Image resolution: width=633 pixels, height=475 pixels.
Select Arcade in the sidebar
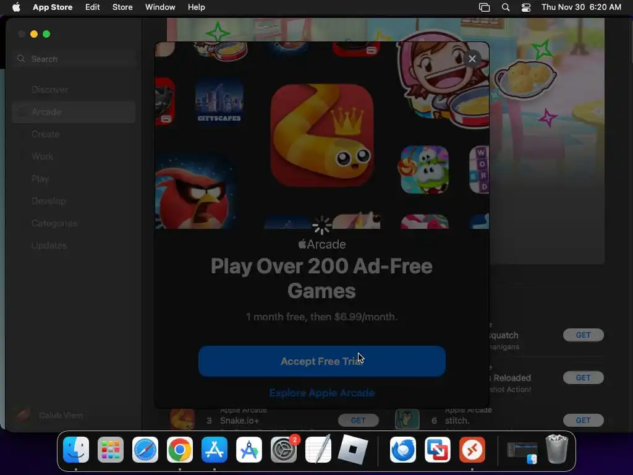[74, 112]
